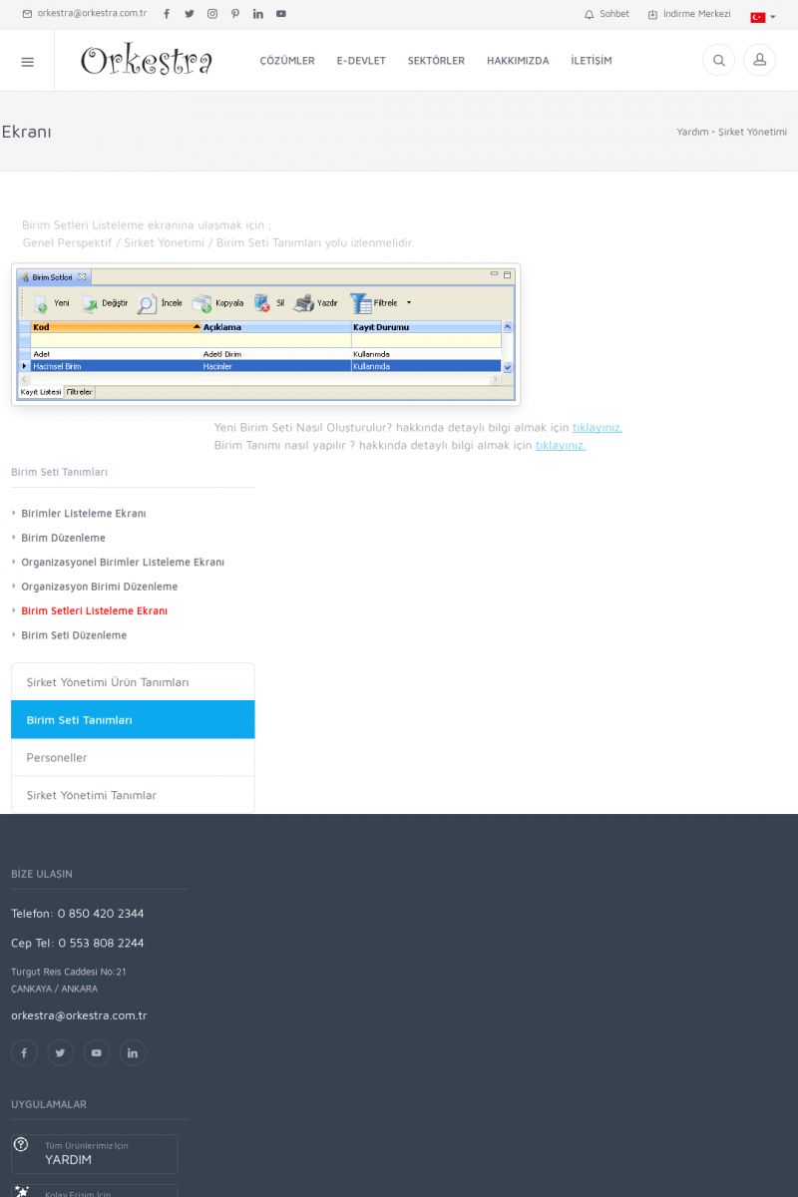This screenshot has width=798, height=1197.
Task: Email orkestra@orkestra.com.tr in footer
Action: (79, 1015)
